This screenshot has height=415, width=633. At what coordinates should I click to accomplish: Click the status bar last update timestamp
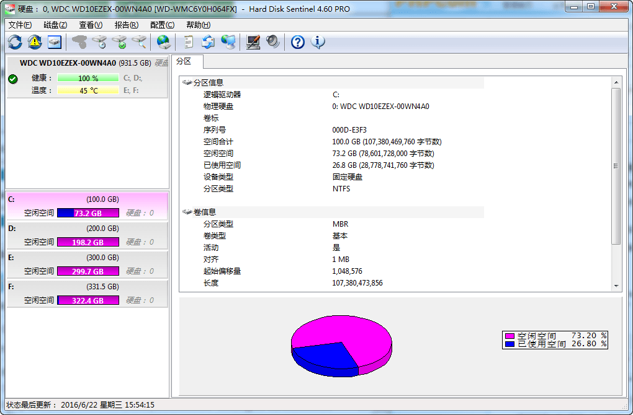(x=108, y=405)
